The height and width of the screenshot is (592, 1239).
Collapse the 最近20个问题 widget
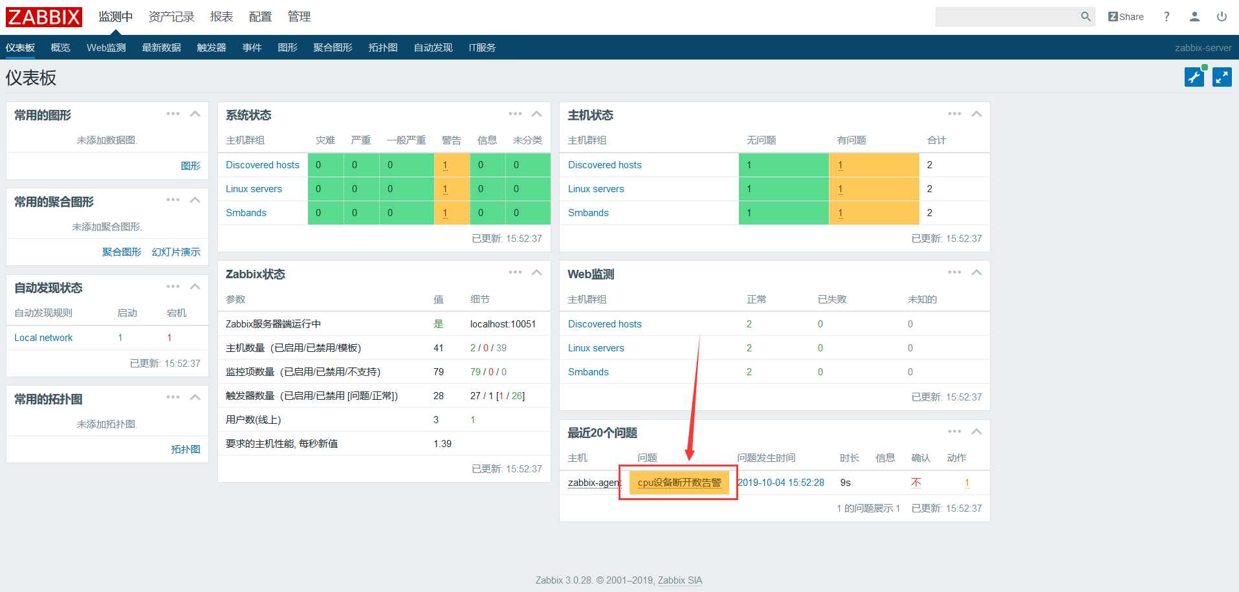click(976, 432)
